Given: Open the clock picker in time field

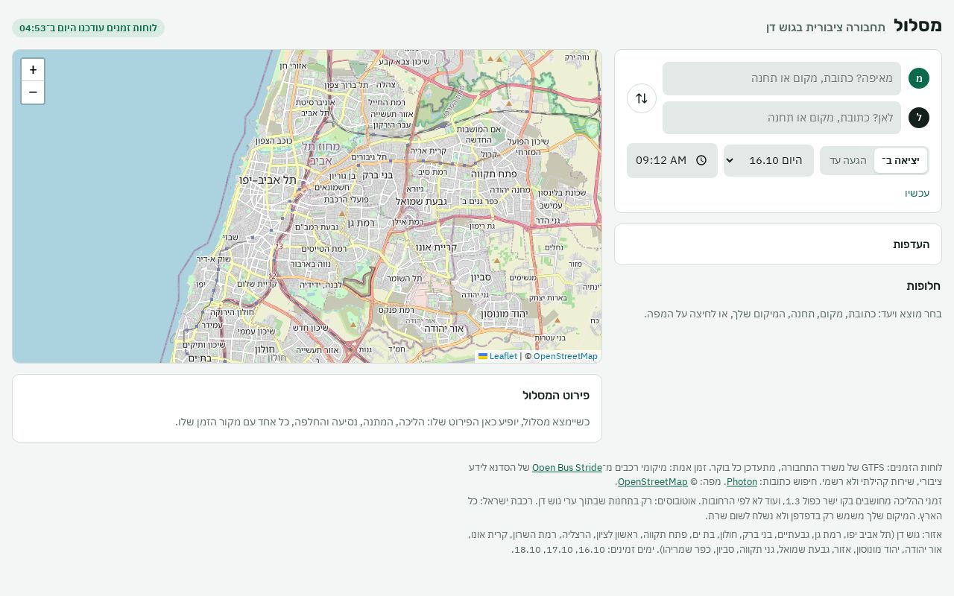Looking at the screenshot, I should (x=701, y=160).
